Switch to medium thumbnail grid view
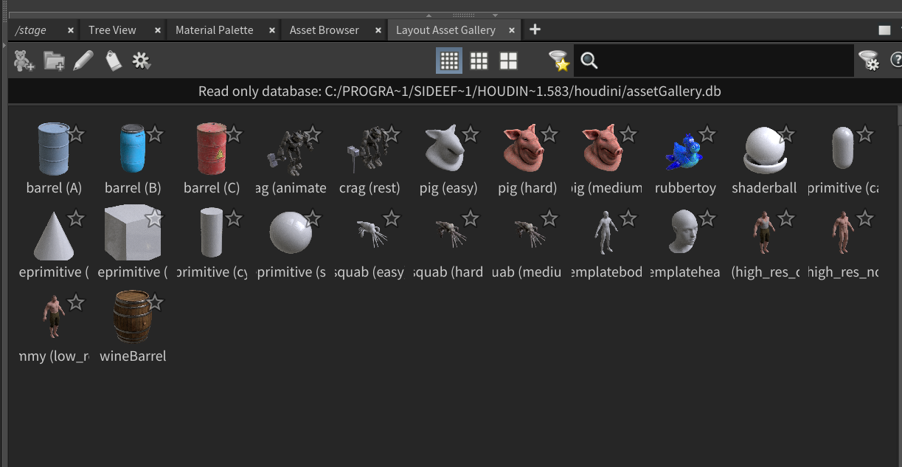The width and height of the screenshot is (902, 467). tap(479, 60)
